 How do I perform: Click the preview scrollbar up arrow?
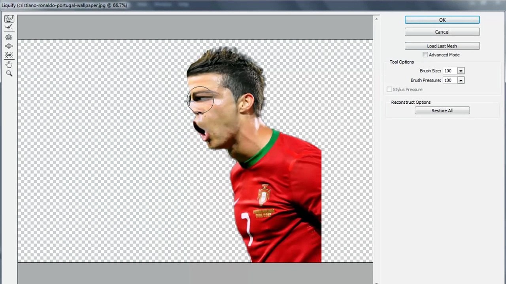click(377, 18)
